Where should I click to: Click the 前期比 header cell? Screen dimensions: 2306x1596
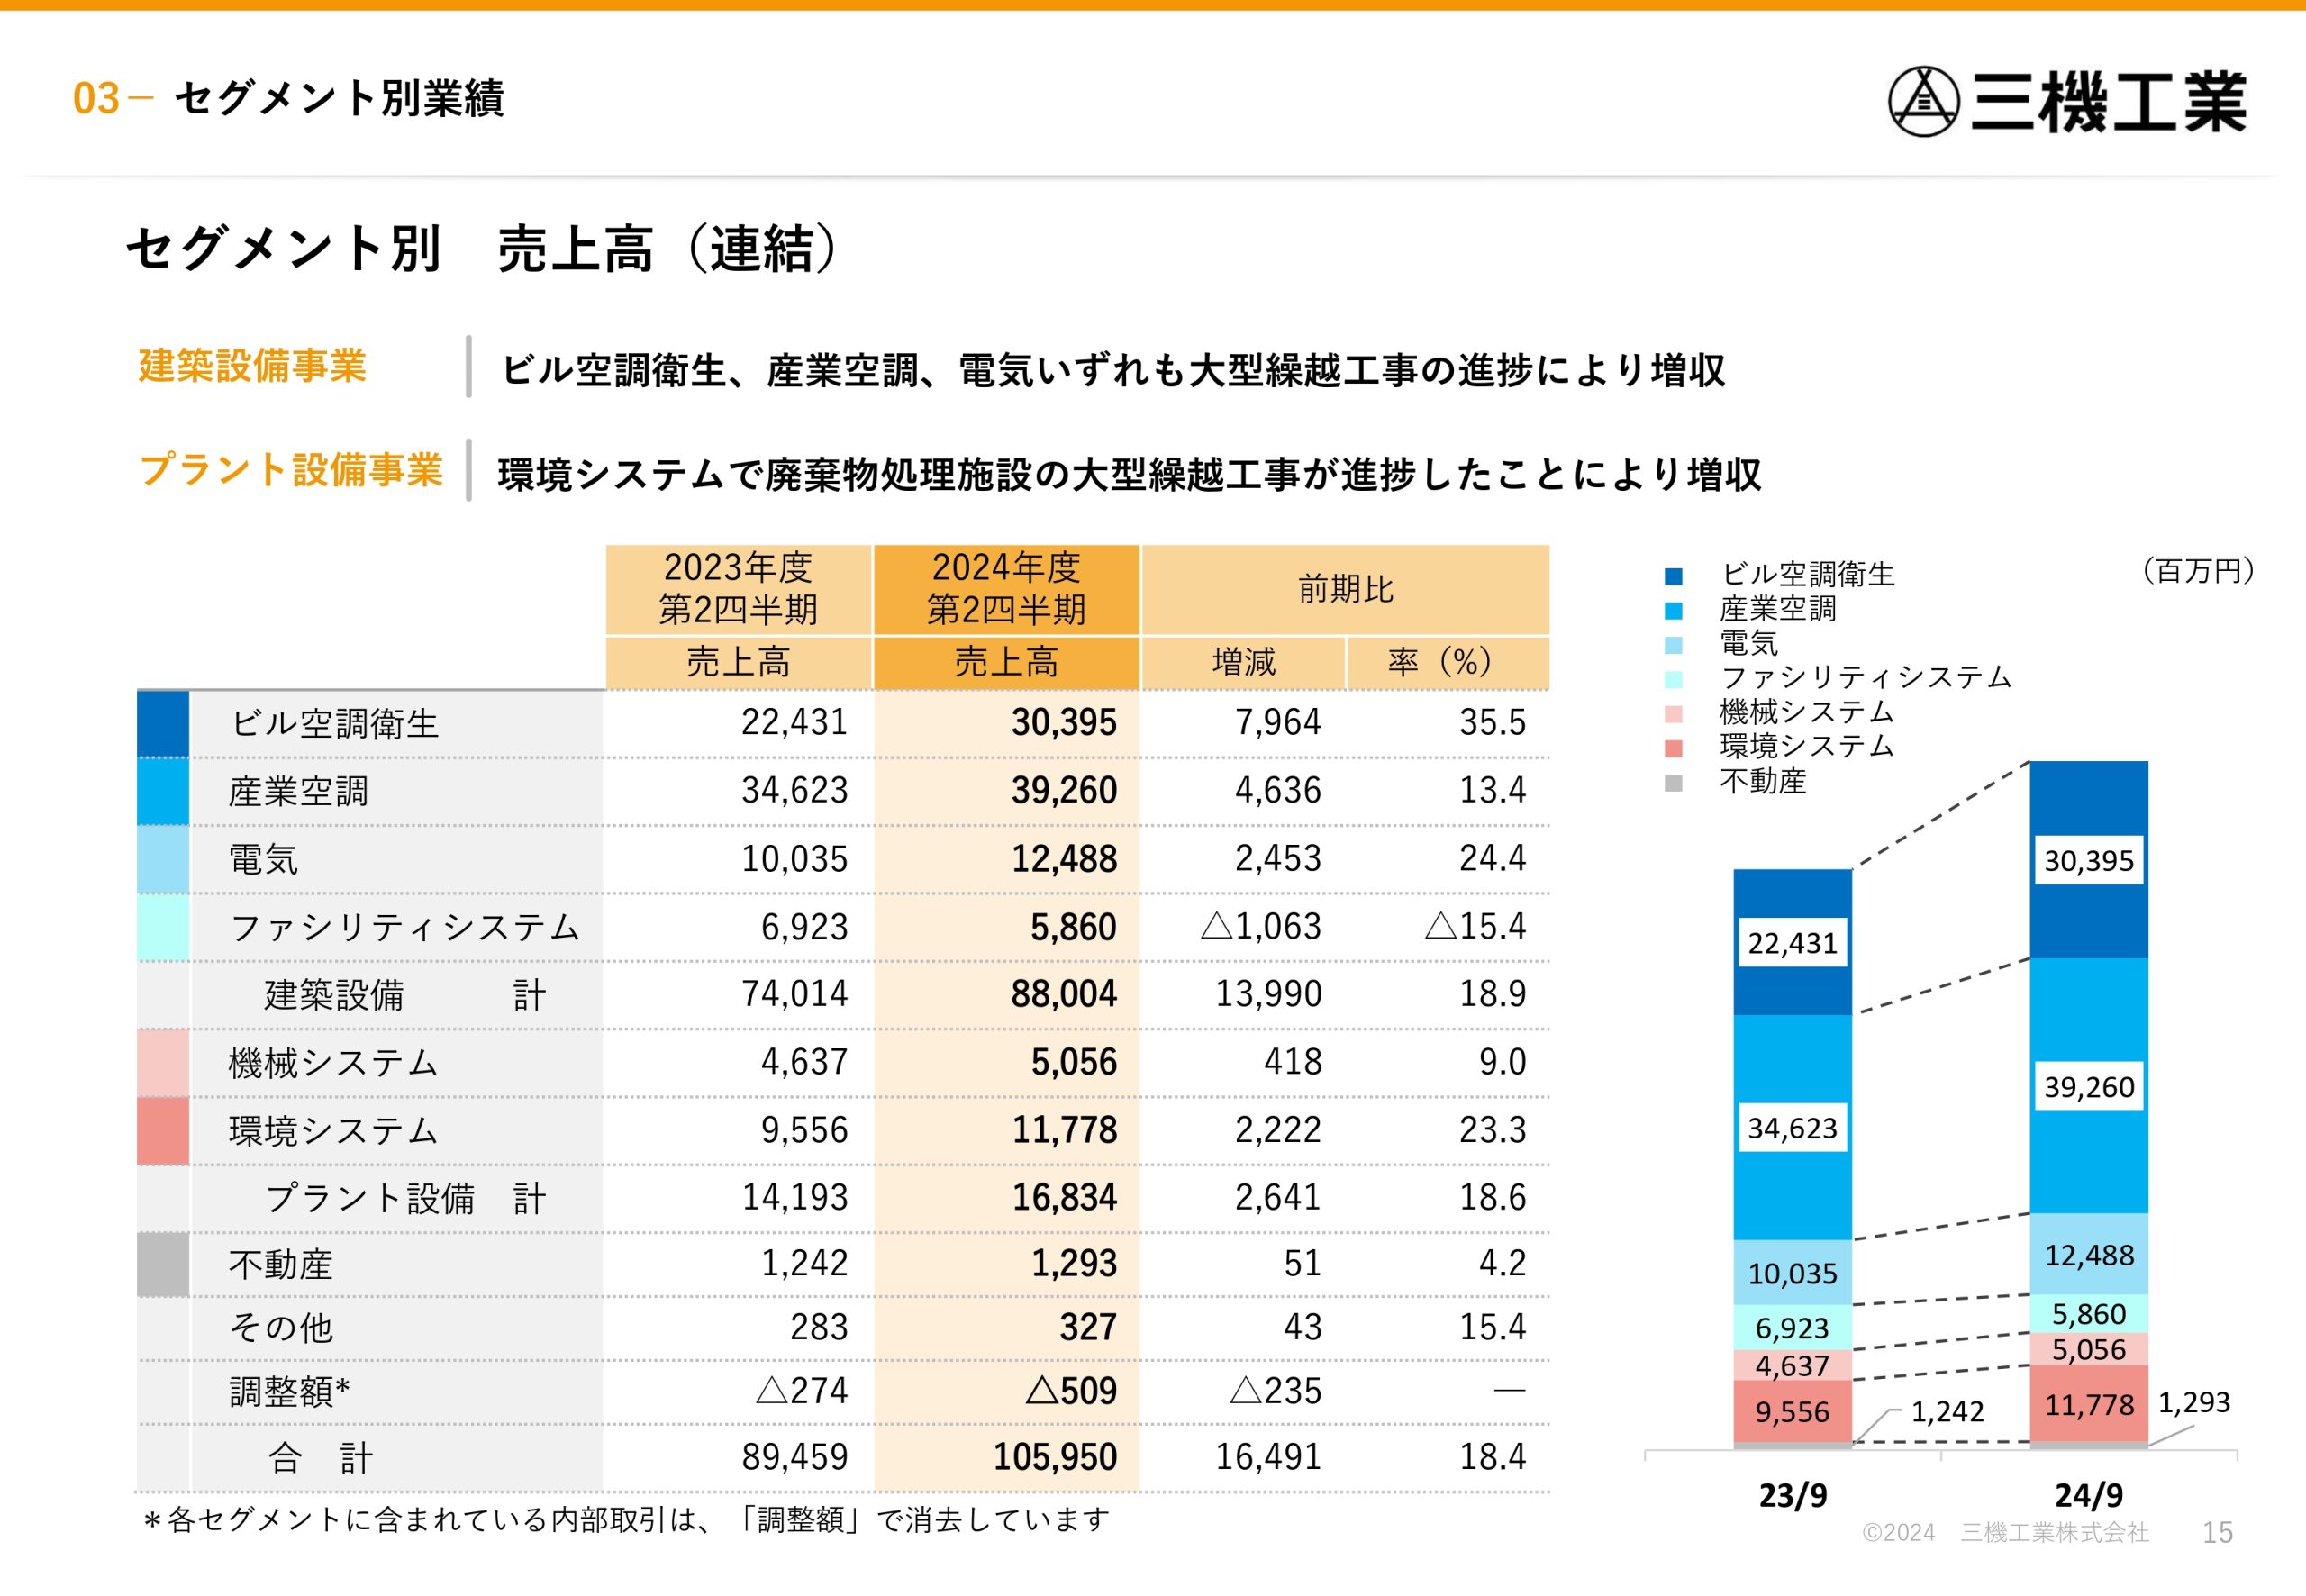1345,589
